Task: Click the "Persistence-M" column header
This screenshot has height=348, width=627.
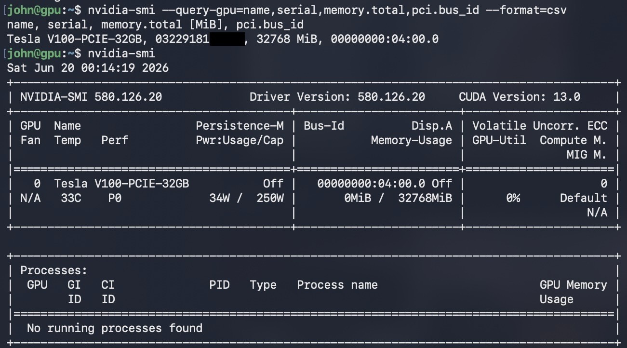Action: click(x=240, y=125)
